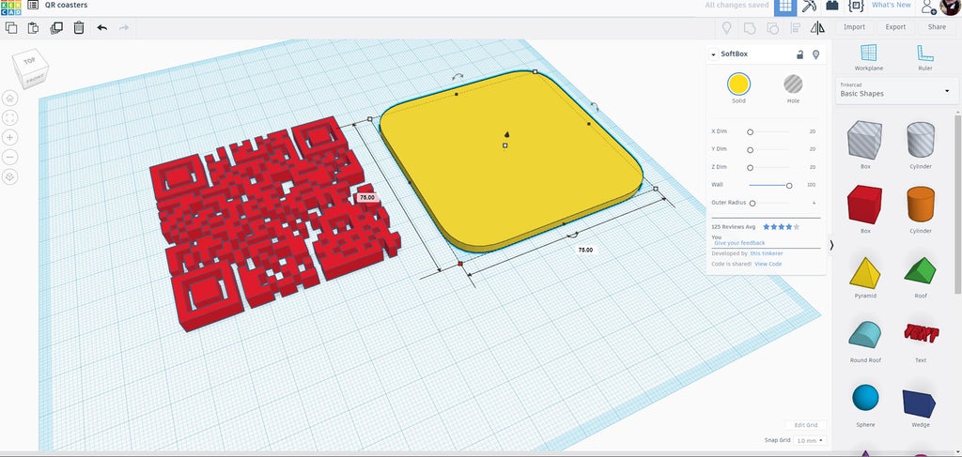Collapse the SoftBox inspector panel arrow
Image resolution: width=962 pixels, height=457 pixels.
point(714,54)
